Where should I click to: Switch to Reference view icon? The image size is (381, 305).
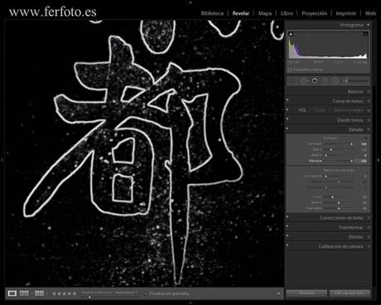click(x=24, y=293)
